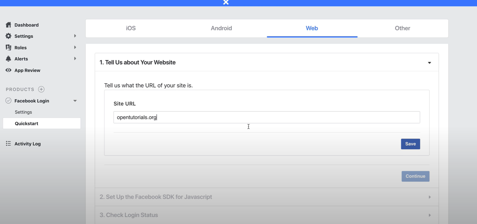This screenshot has width=477, height=224.
Task: Click the Settings label in main sidebar
Action: (x=24, y=36)
